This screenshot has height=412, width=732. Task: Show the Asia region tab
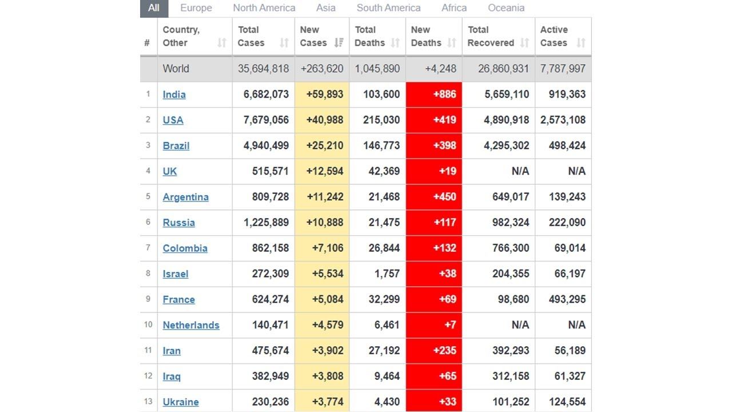pyautogui.click(x=326, y=8)
